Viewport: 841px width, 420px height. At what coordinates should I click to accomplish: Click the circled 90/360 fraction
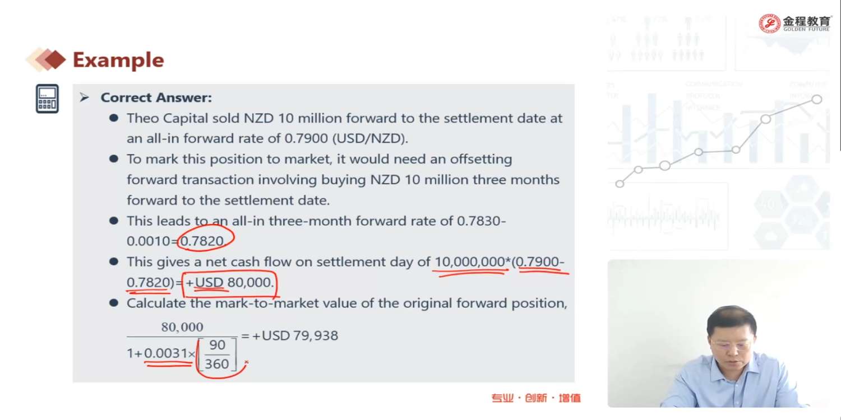[217, 354]
